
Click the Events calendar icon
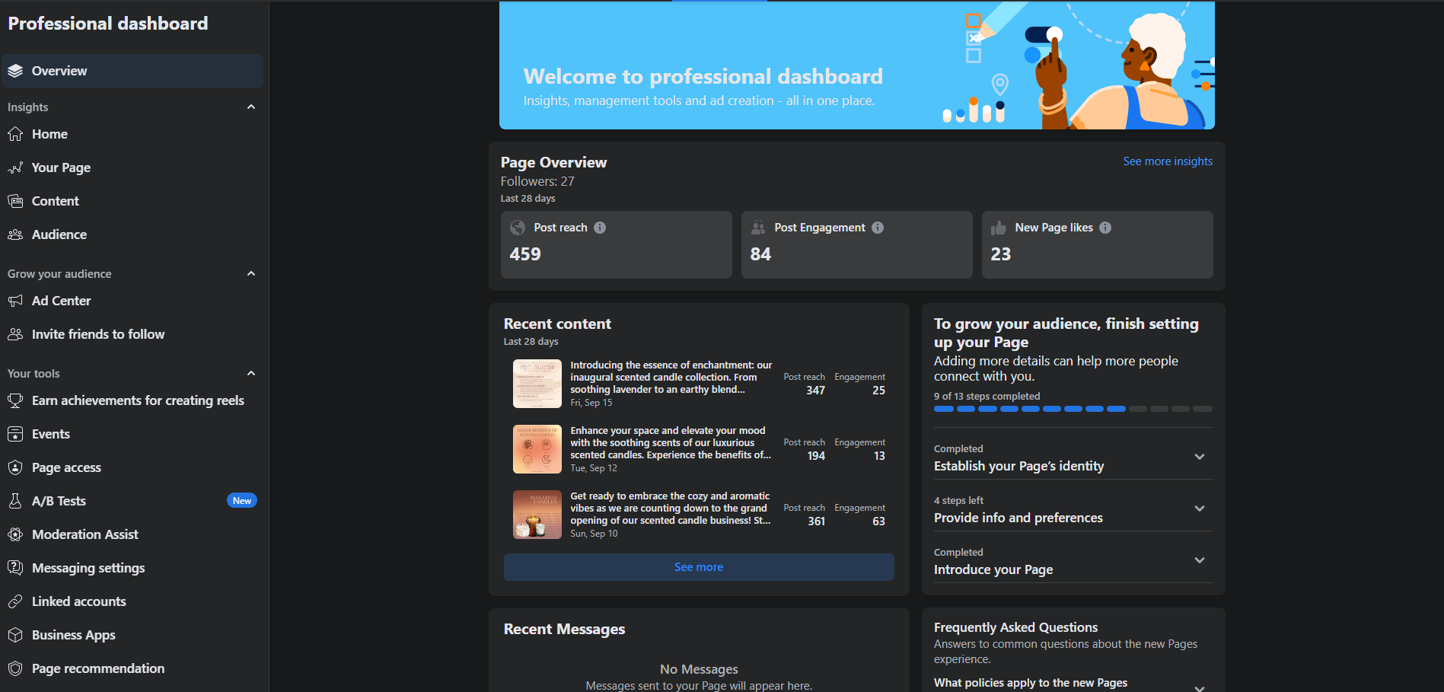[x=15, y=434]
